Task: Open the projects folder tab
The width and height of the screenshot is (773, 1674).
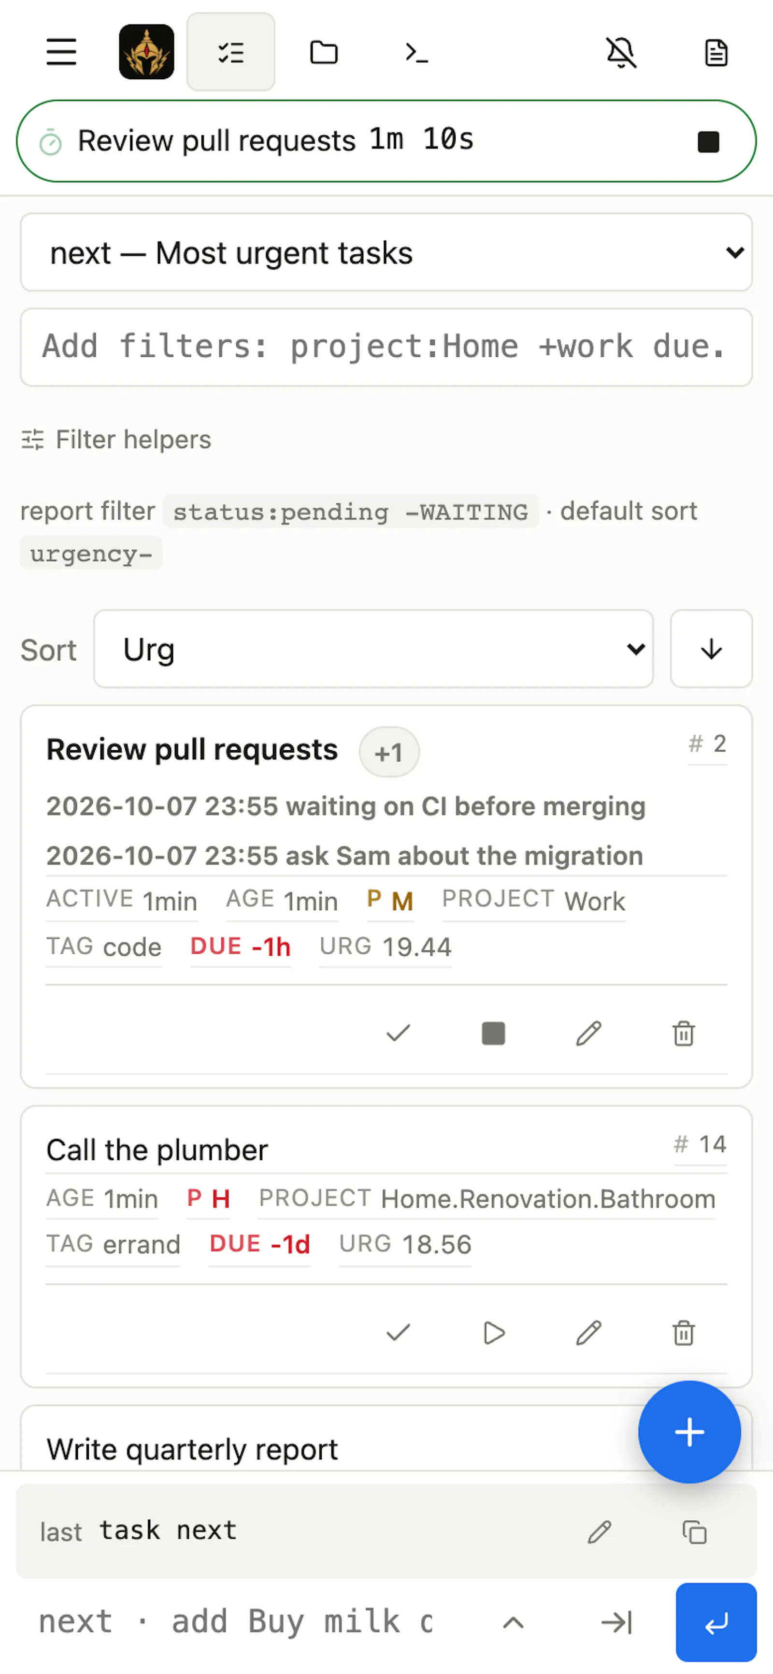Action: [324, 52]
